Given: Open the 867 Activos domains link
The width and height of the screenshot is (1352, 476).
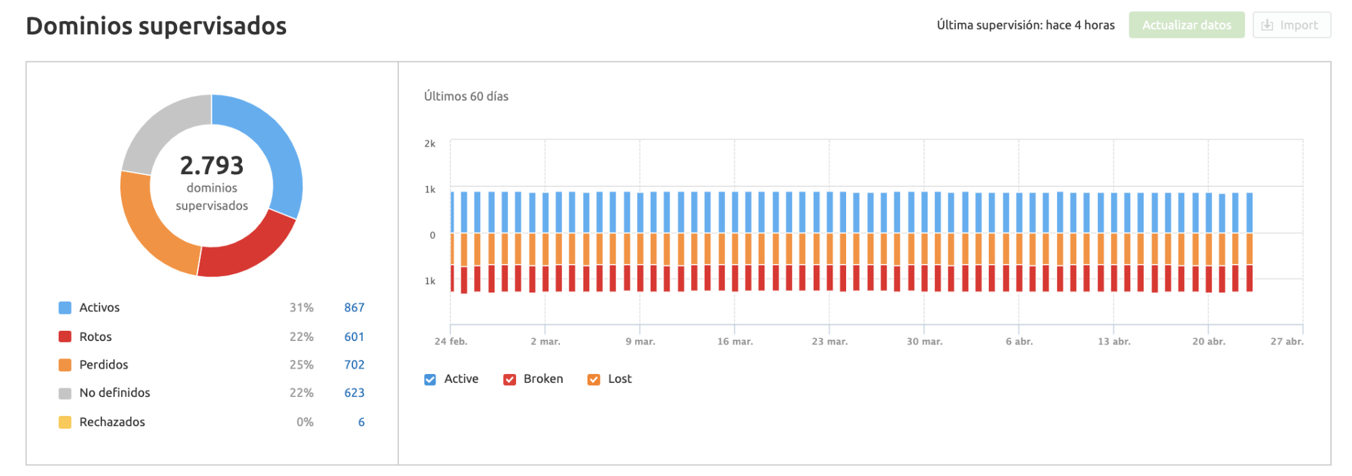Looking at the screenshot, I should click(354, 308).
